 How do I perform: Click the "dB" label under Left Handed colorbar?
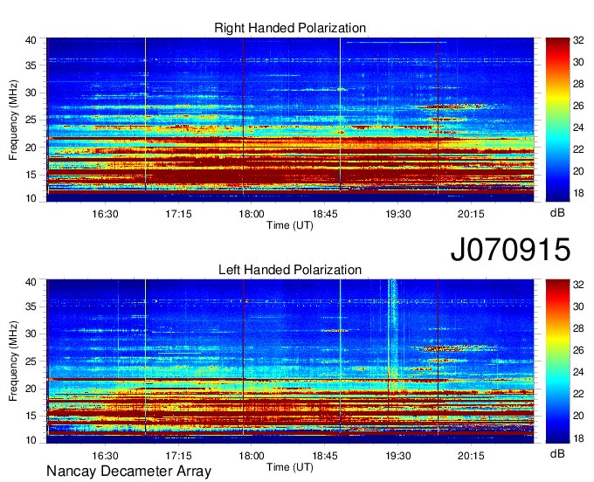click(557, 453)
